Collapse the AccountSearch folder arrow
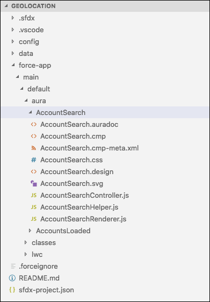This screenshot has width=210, height=302. click(x=30, y=112)
